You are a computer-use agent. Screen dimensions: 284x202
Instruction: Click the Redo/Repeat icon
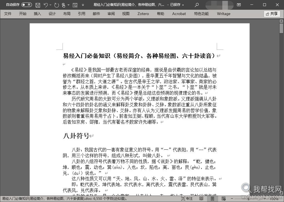pyautogui.click(x=56, y=5)
